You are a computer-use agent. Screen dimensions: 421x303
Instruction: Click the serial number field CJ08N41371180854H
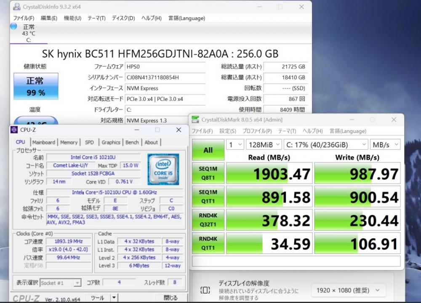[165, 77]
